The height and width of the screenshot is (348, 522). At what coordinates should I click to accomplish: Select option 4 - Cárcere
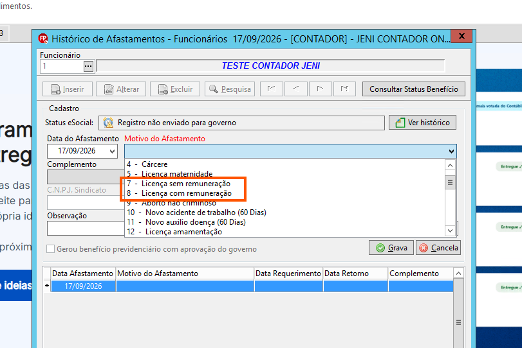pos(285,164)
